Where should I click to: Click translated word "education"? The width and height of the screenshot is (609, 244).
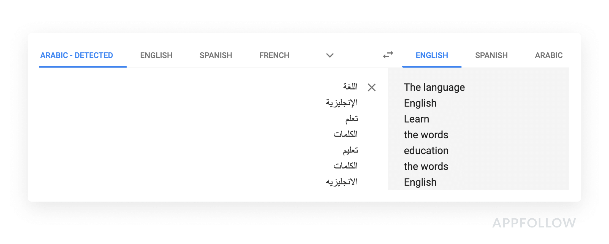[x=426, y=151]
